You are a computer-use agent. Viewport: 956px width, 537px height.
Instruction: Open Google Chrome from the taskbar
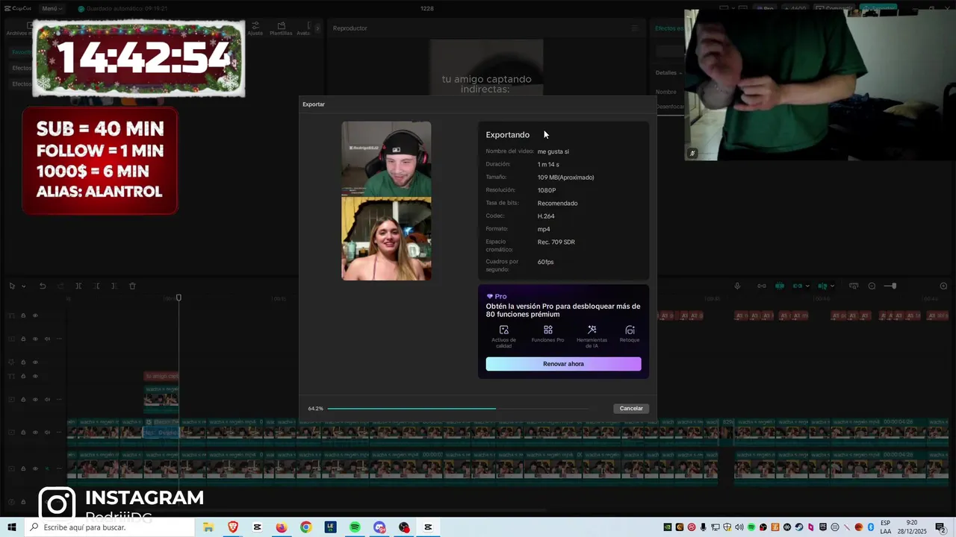[x=305, y=527]
